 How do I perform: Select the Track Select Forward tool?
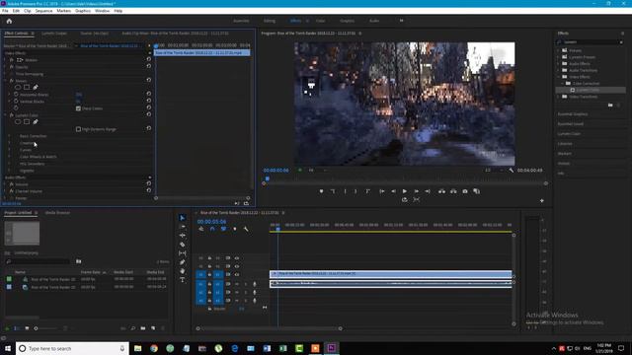click(x=182, y=227)
